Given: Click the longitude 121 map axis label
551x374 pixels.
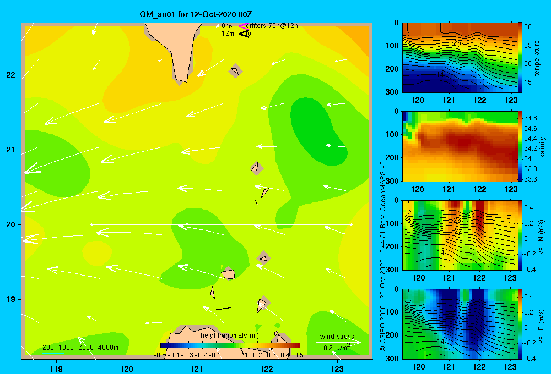Looking at the screenshot, I should coord(197,369).
